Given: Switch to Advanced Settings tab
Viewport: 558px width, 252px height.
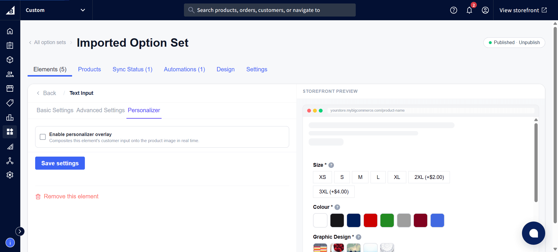Looking at the screenshot, I should (x=101, y=110).
